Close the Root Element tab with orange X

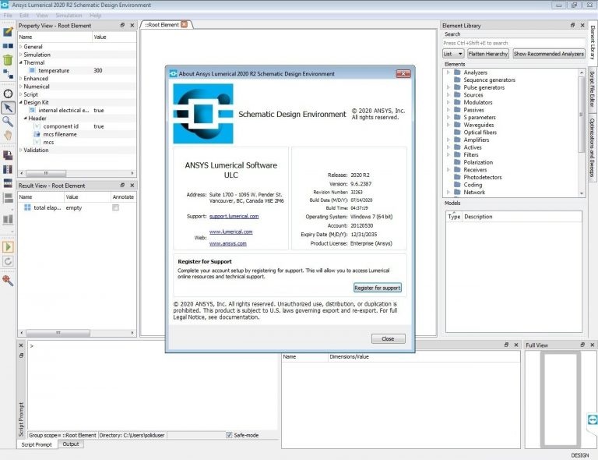pyautogui.click(x=185, y=24)
